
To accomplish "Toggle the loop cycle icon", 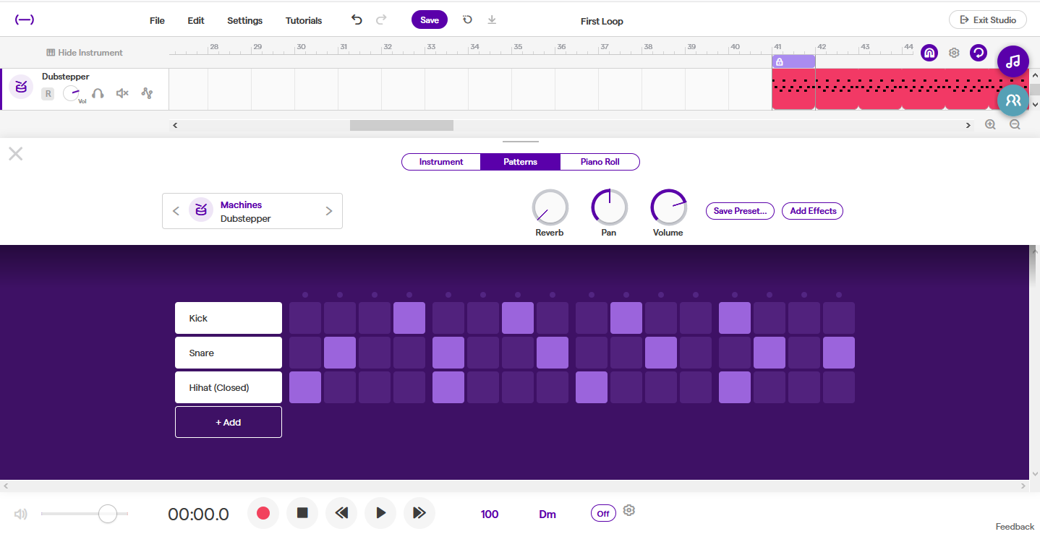I will (978, 53).
